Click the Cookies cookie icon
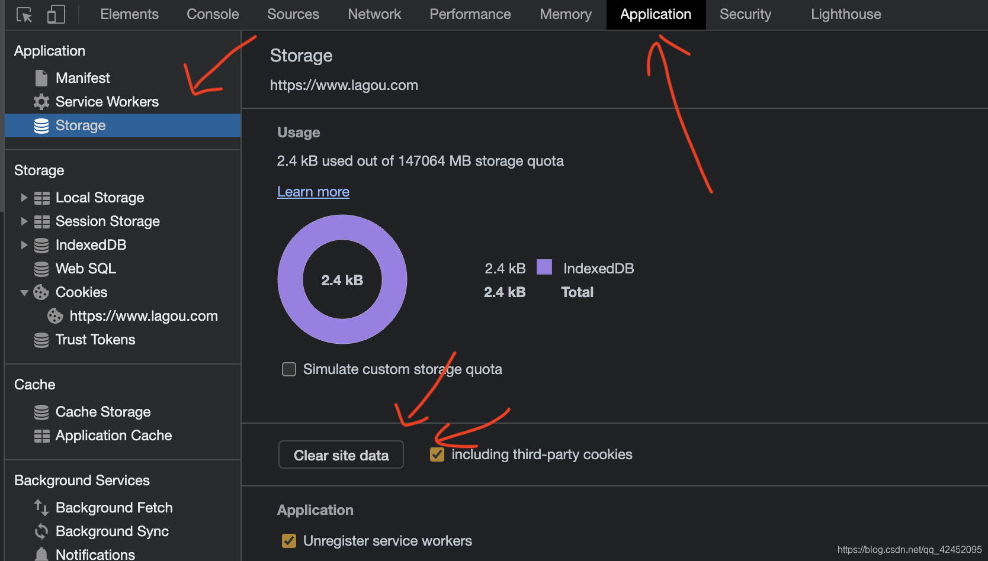This screenshot has width=988, height=561. (x=41, y=292)
